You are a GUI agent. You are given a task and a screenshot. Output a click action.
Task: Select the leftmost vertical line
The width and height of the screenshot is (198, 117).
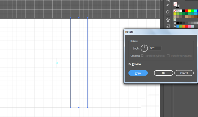pyautogui.click(x=71, y=63)
